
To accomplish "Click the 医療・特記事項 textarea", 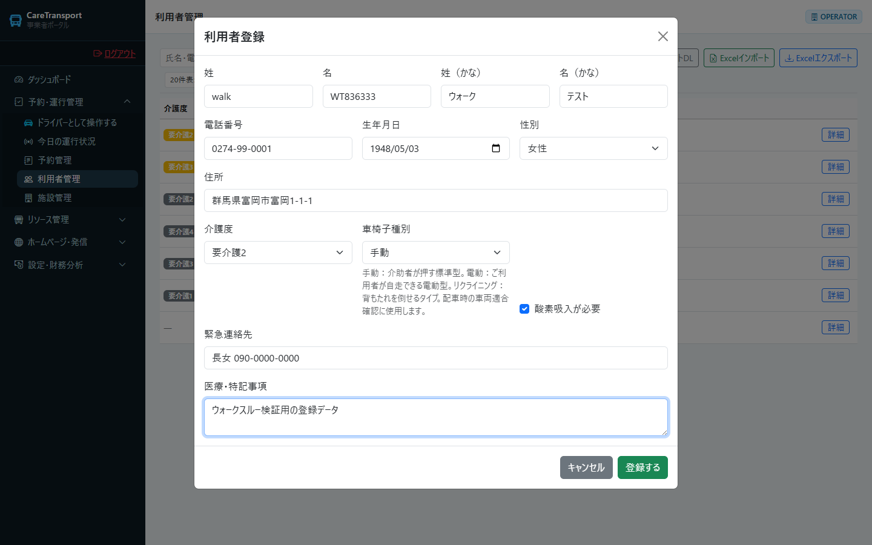I will (436, 417).
